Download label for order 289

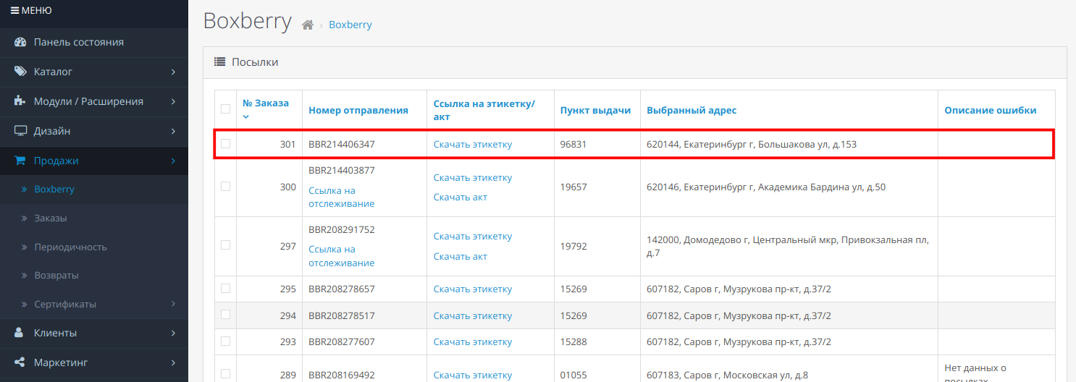473,375
